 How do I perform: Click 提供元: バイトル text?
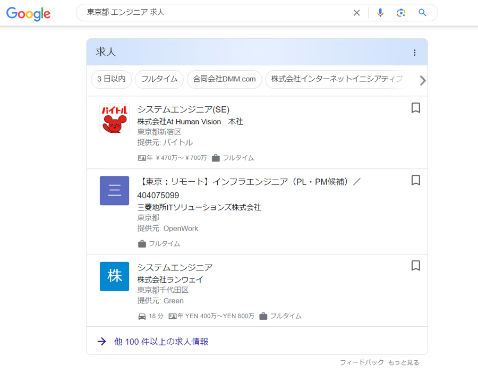coord(165,142)
